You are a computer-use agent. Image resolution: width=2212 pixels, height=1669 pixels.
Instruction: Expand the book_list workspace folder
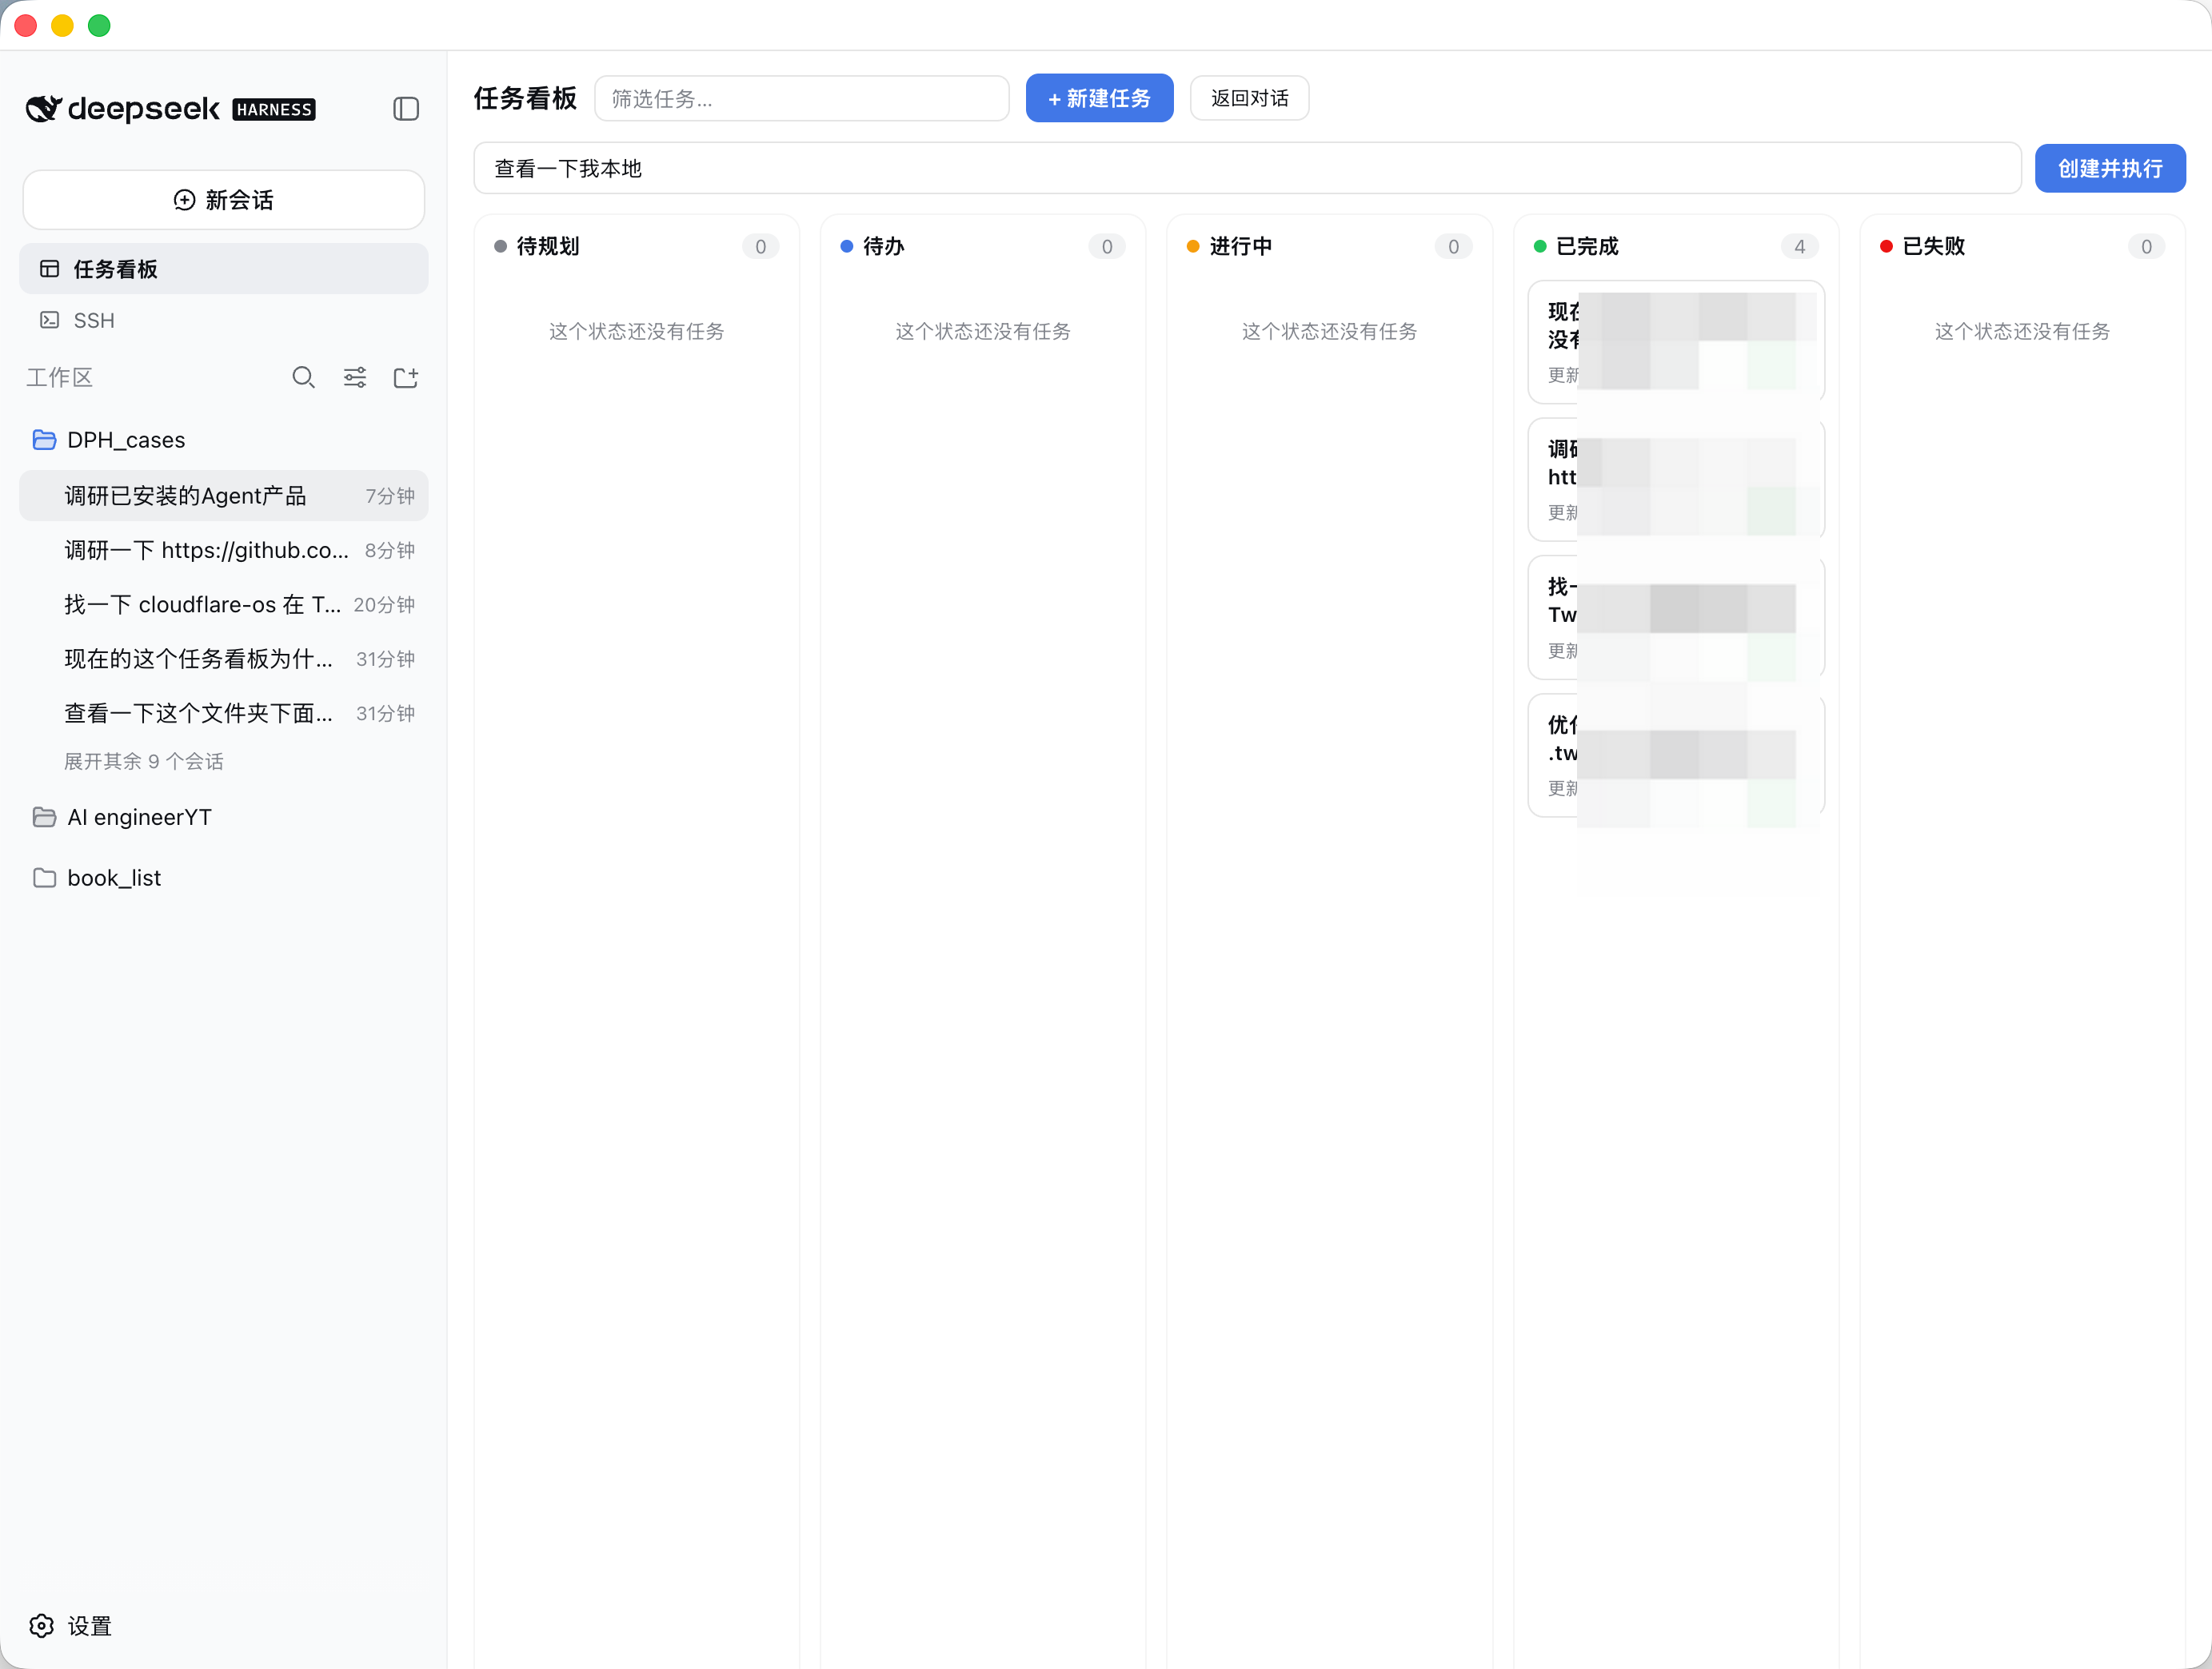click(224, 878)
